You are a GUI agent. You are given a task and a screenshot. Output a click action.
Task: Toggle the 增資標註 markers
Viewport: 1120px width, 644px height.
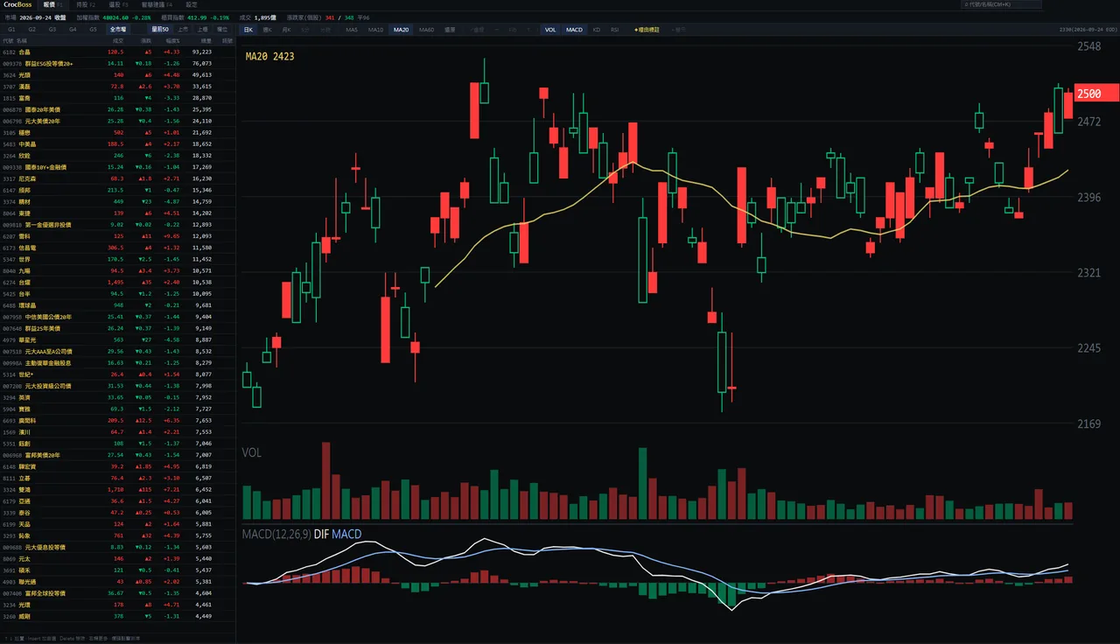(x=648, y=30)
